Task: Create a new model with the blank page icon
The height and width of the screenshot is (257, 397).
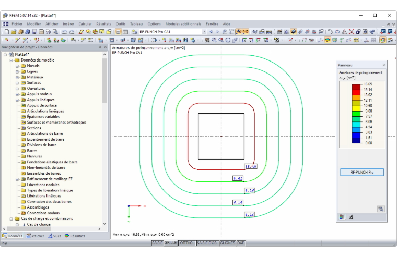Action: (7, 32)
